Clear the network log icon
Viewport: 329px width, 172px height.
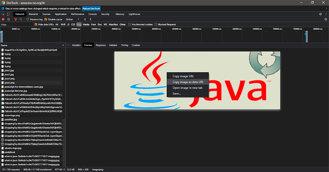tap(9, 19)
